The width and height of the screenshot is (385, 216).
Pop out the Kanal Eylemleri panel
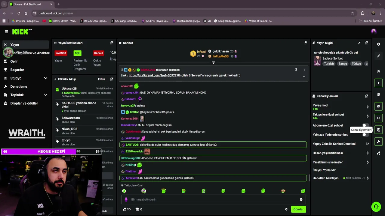(x=366, y=96)
